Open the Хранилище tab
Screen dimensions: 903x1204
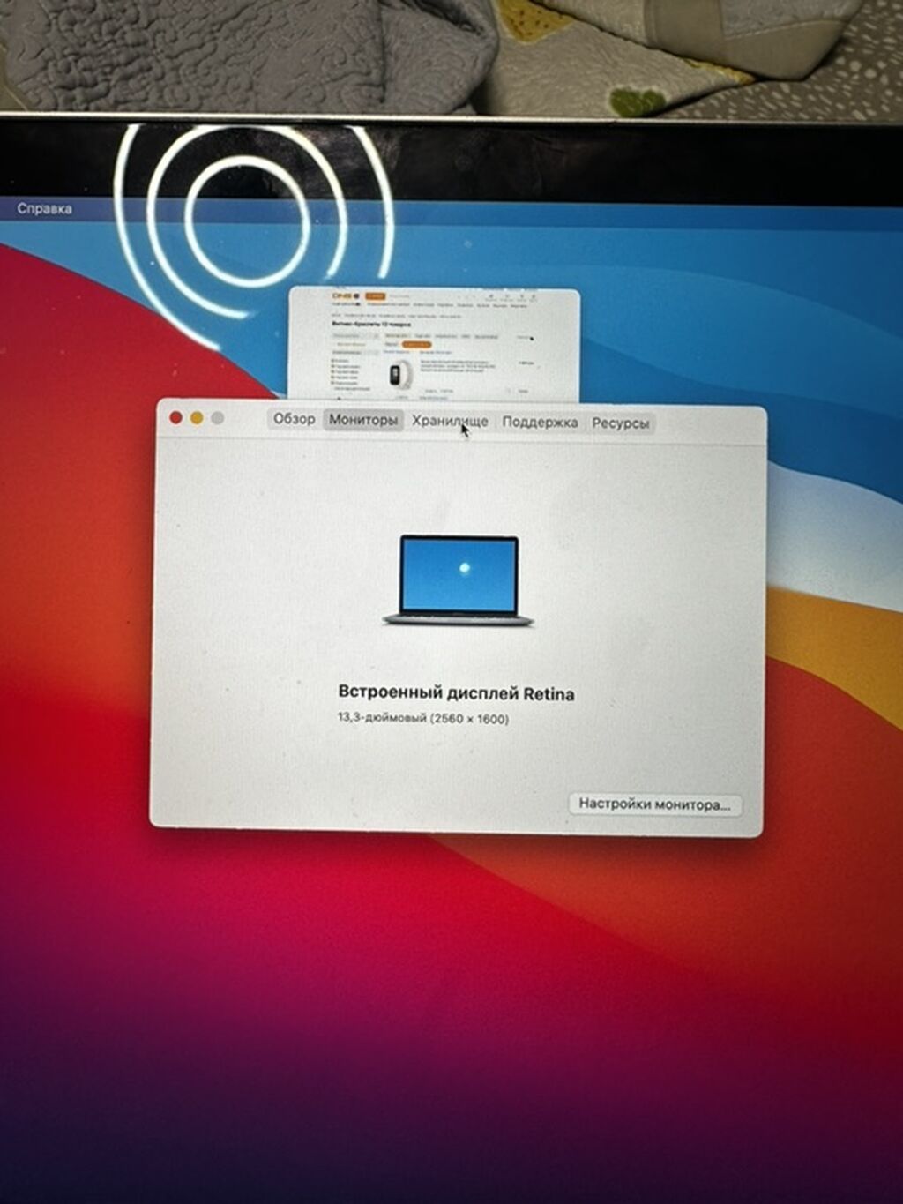click(450, 422)
